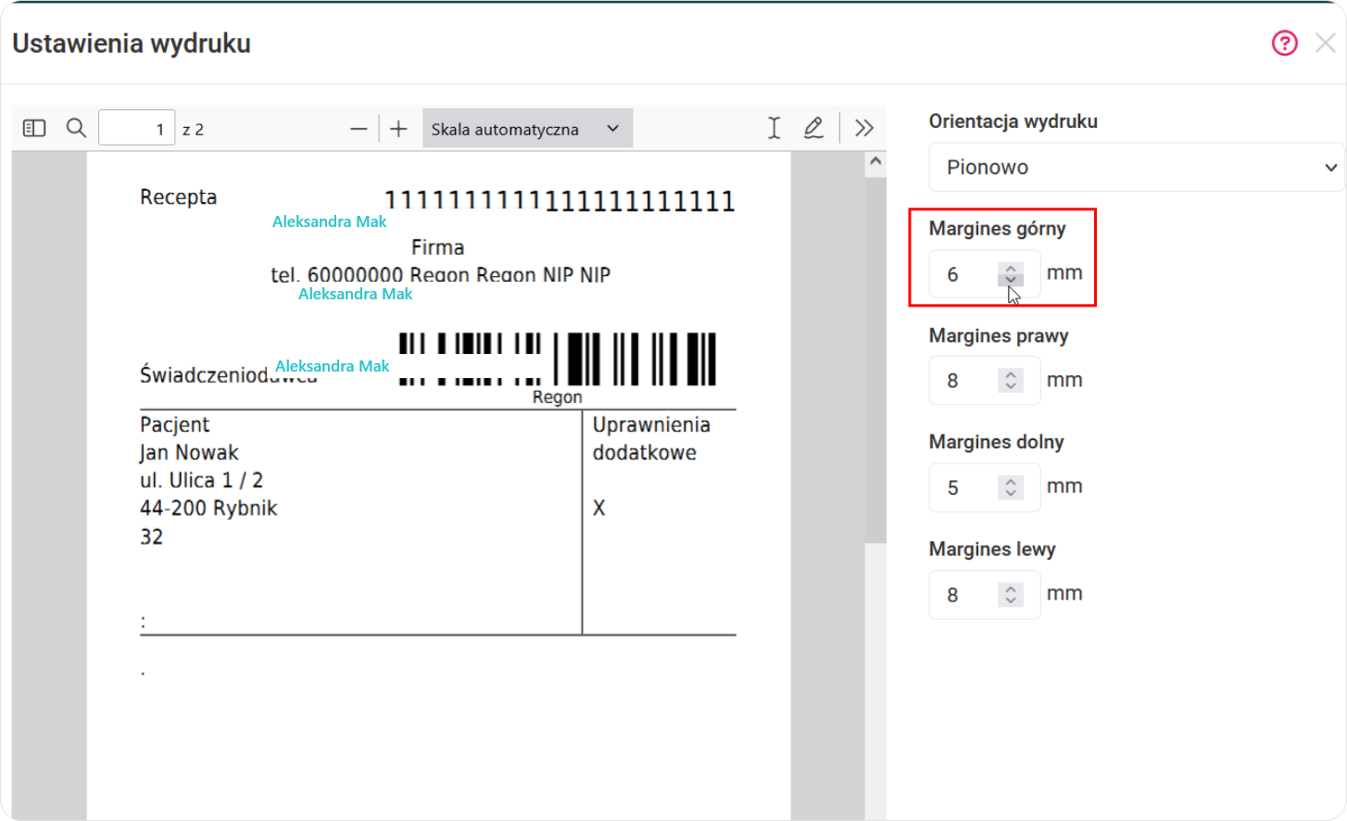Increase Margines górny with up arrow

tap(1011, 269)
